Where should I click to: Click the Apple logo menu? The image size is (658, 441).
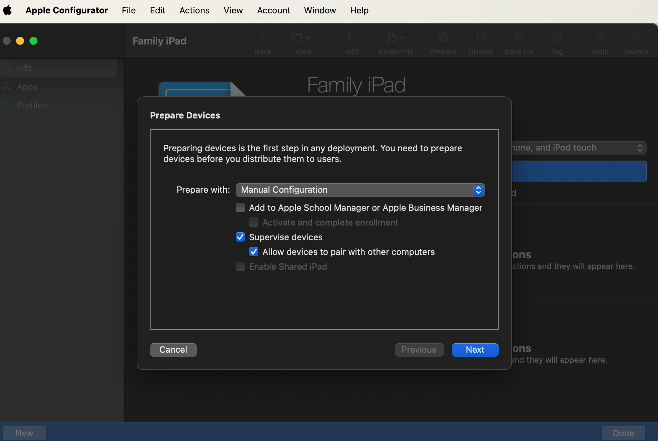[x=7, y=10]
